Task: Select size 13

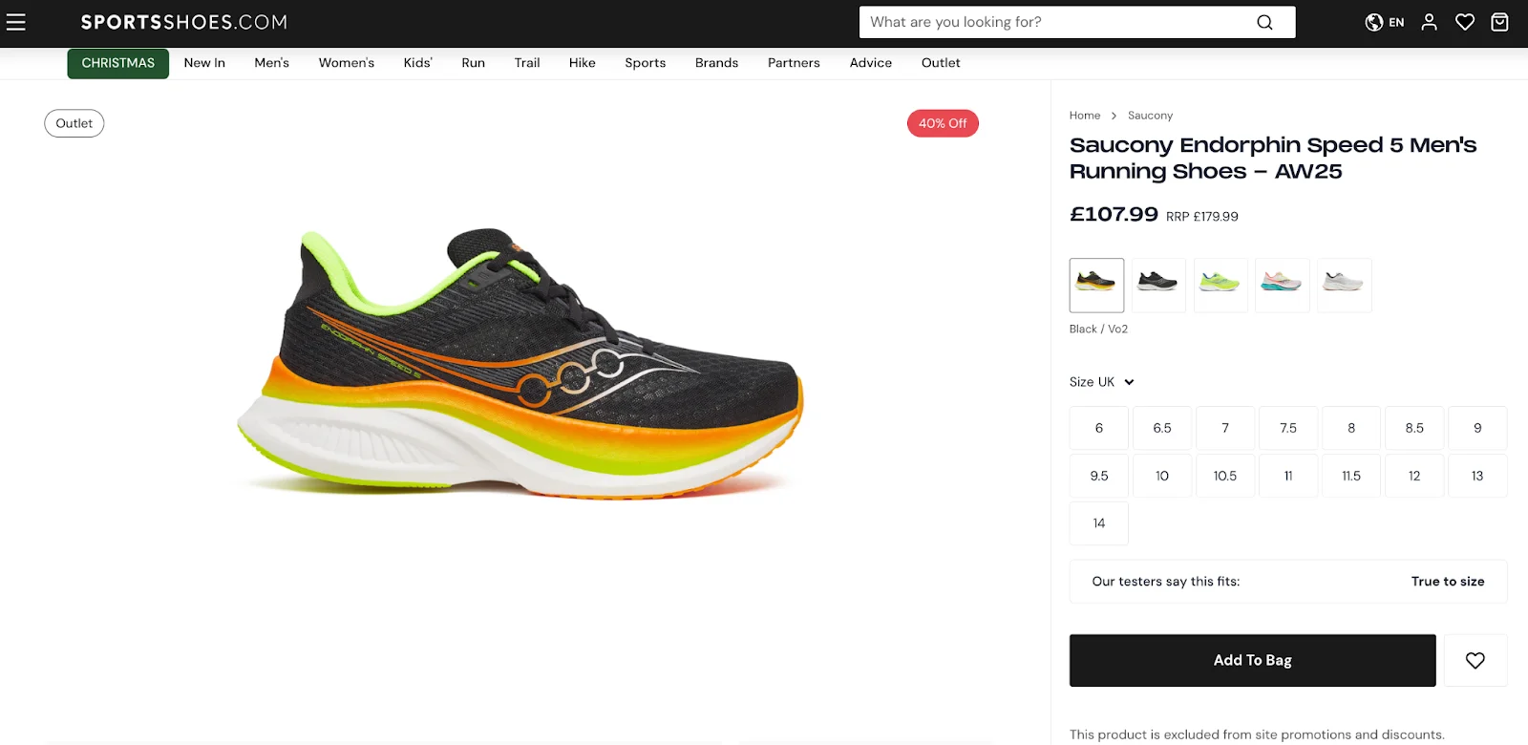Action: pyautogui.click(x=1477, y=476)
